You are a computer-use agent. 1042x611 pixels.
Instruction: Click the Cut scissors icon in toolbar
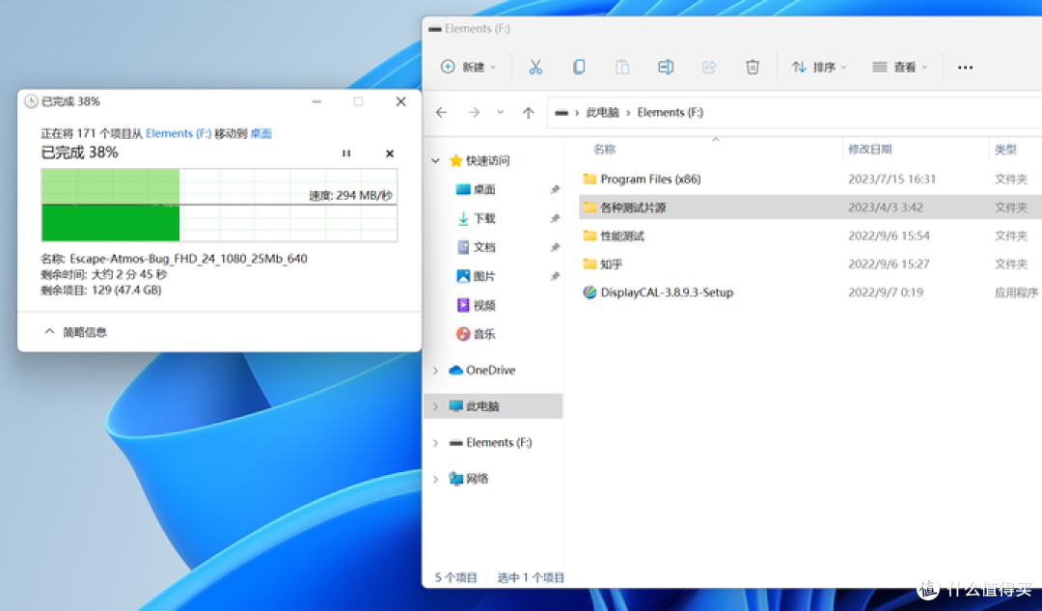pyautogui.click(x=535, y=68)
